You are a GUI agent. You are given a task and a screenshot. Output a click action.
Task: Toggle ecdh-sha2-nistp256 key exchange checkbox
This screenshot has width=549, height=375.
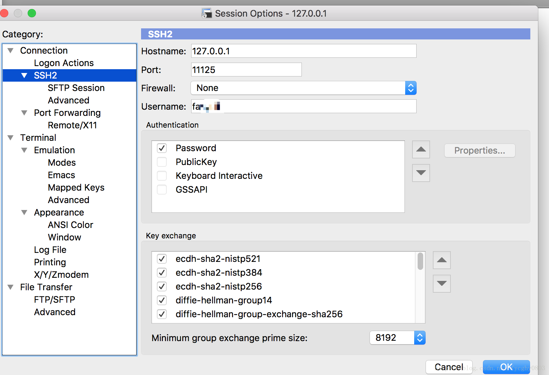(x=162, y=286)
